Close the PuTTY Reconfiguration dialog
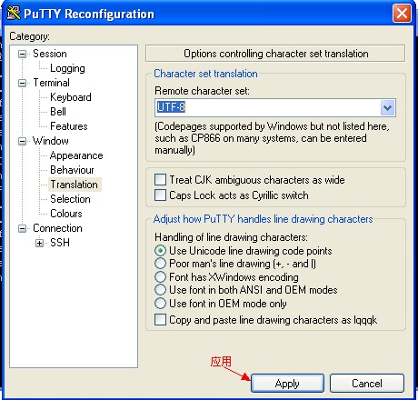The width and height of the screenshot is (418, 400). click(x=402, y=14)
